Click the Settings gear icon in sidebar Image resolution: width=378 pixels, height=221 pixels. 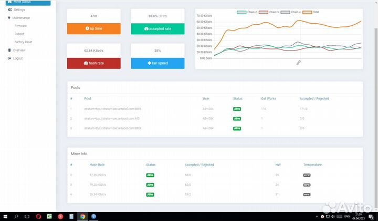[x=9, y=9]
